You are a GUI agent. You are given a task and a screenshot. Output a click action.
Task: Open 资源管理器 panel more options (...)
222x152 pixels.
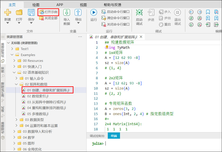(80, 37)
